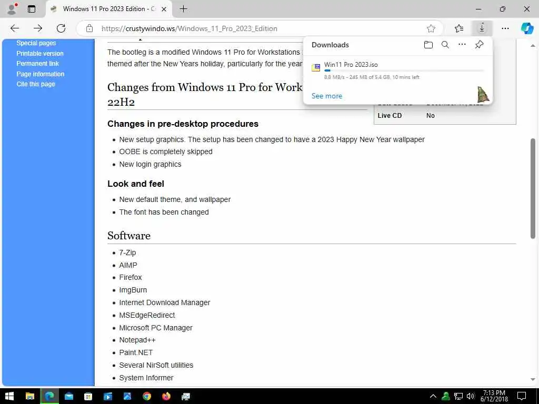Click the 7-Zip list item
The width and height of the screenshot is (539, 404).
(x=127, y=252)
